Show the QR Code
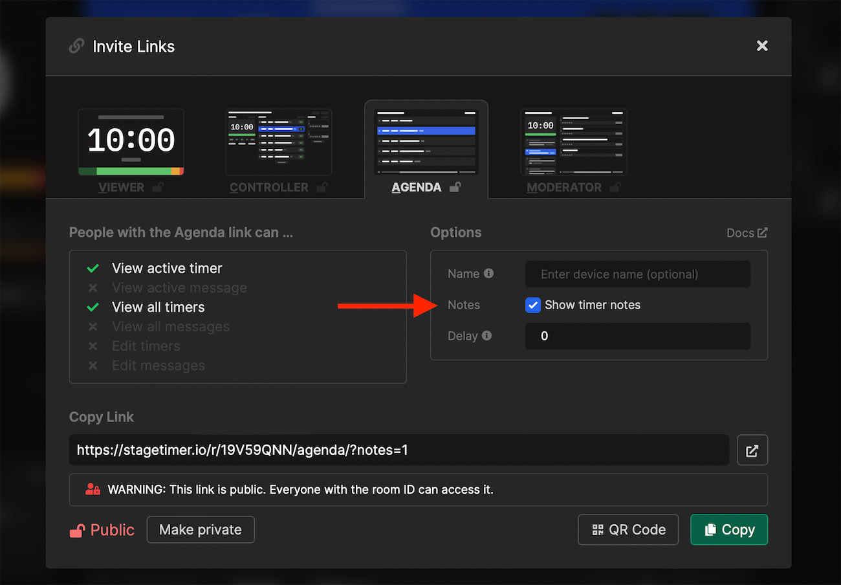 tap(628, 530)
